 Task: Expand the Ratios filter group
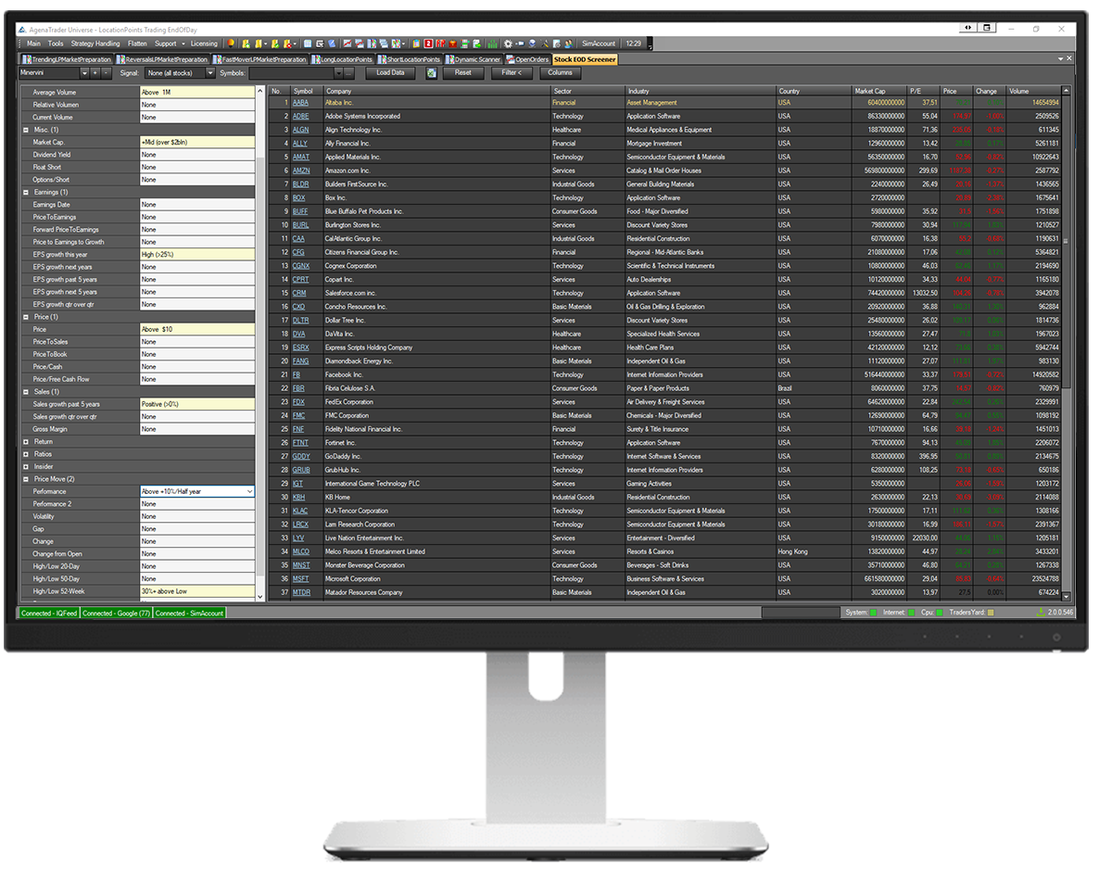pyautogui.click(x=25, y=454)
